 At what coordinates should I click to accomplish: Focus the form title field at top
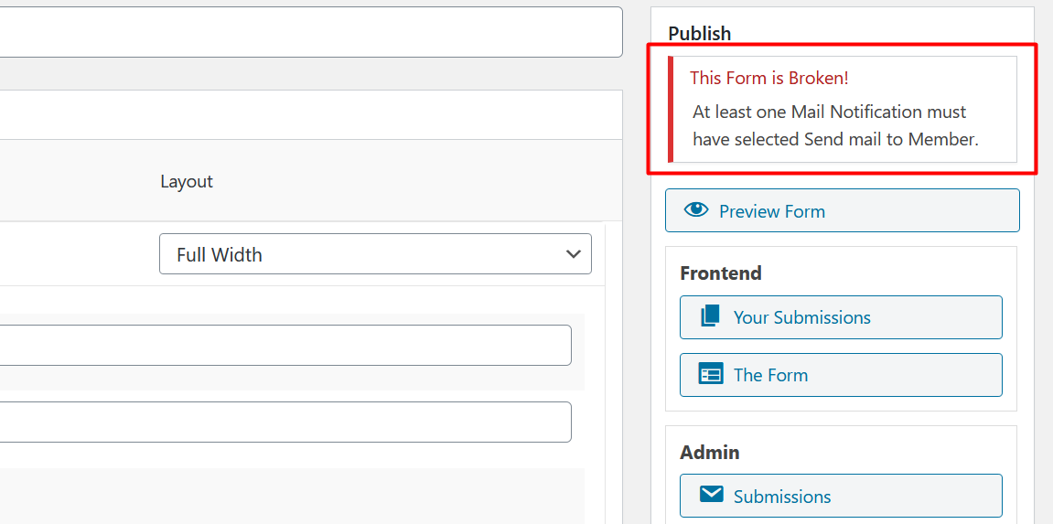pyautogui.click(x=311, y=32)
